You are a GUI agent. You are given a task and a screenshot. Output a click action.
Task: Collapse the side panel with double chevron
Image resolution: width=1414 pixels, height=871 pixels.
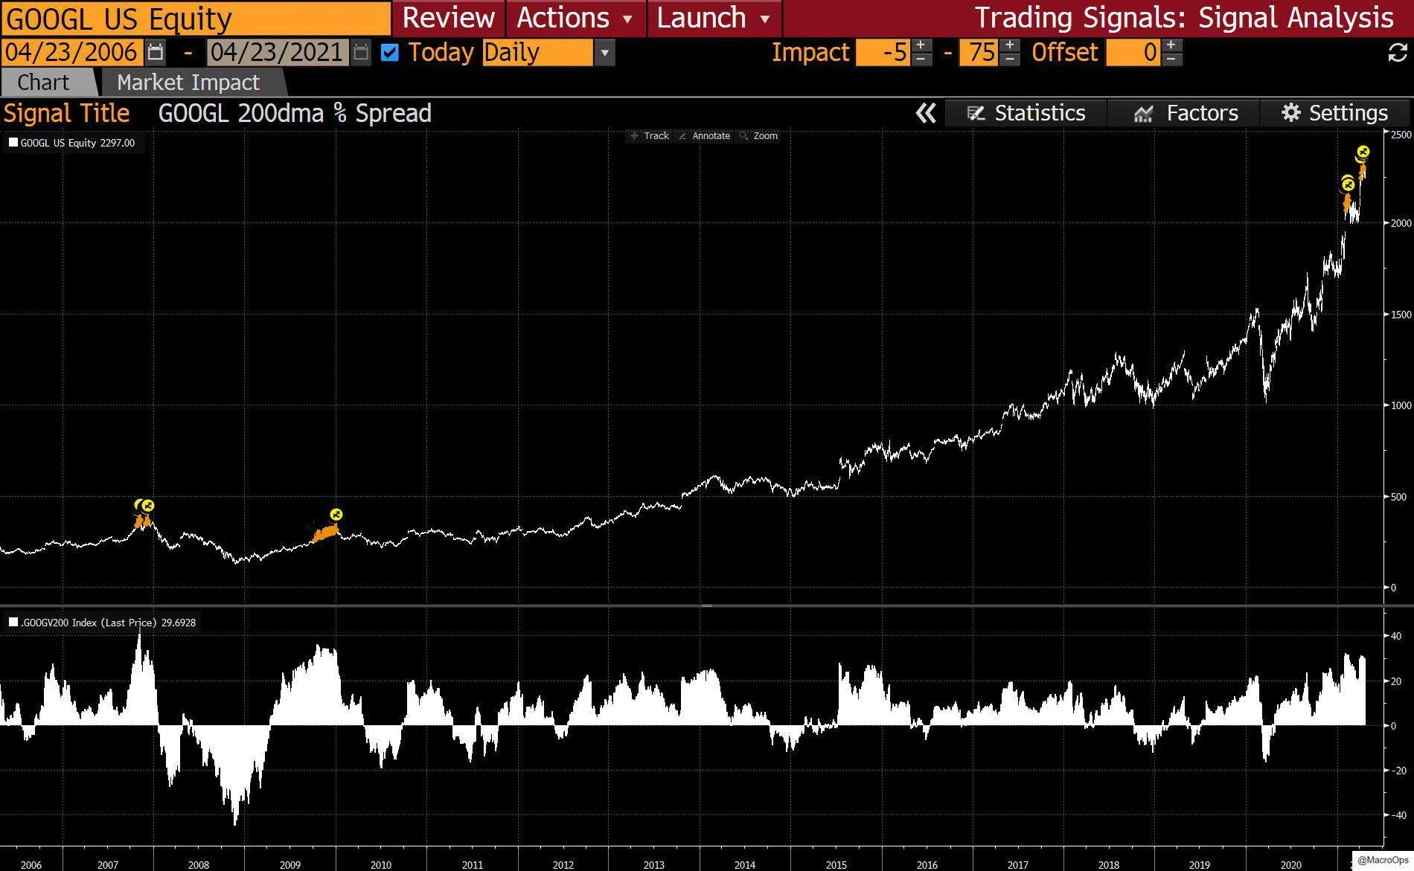pyautogui.click(x=926, y=113)
